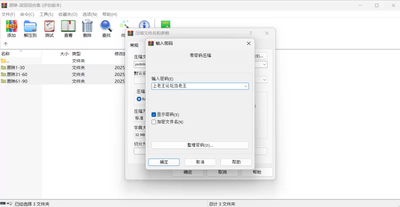Click the Add (添加) toolbar icon
Screen dimensions: 400x207
[x=11, y=26]
